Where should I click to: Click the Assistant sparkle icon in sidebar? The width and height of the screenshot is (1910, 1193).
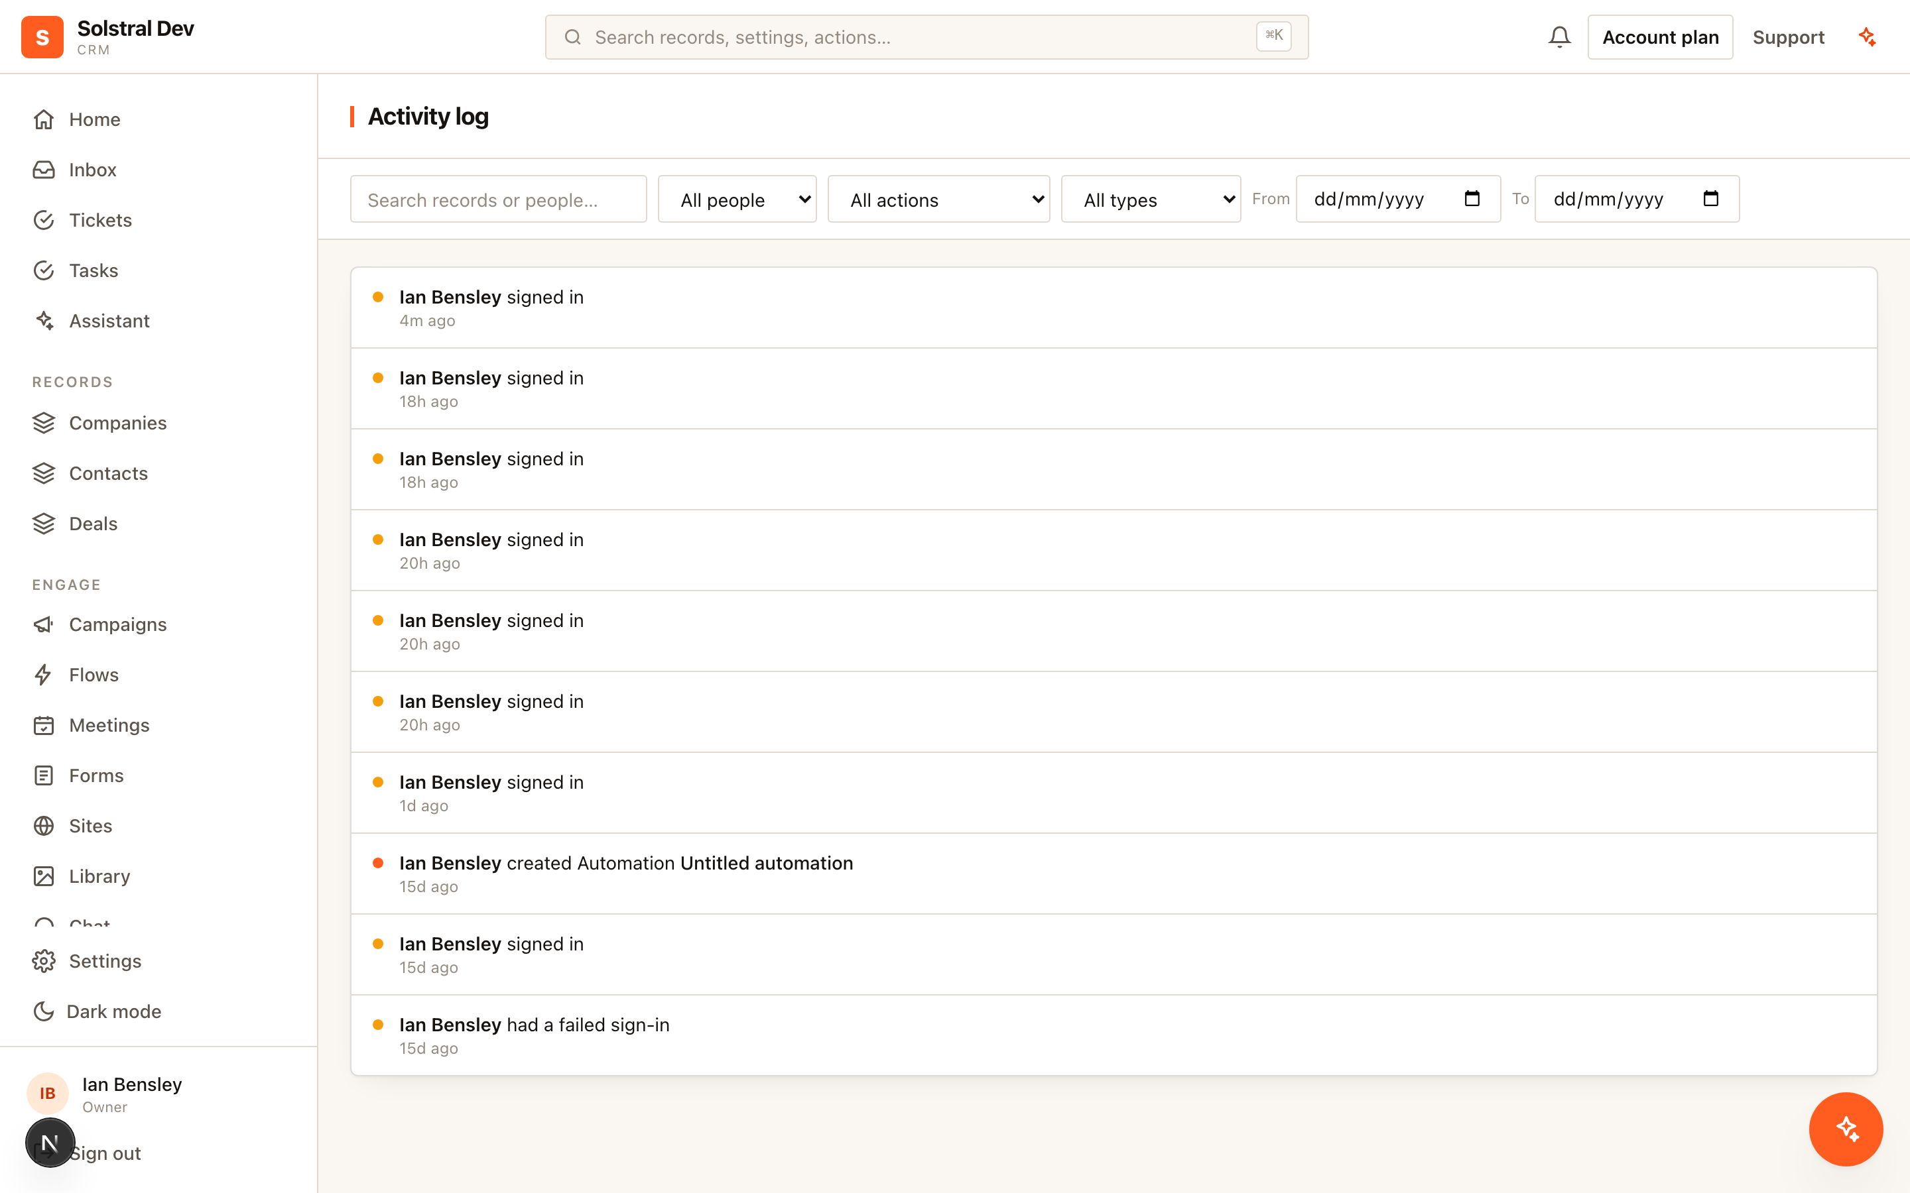coord(44,321)
